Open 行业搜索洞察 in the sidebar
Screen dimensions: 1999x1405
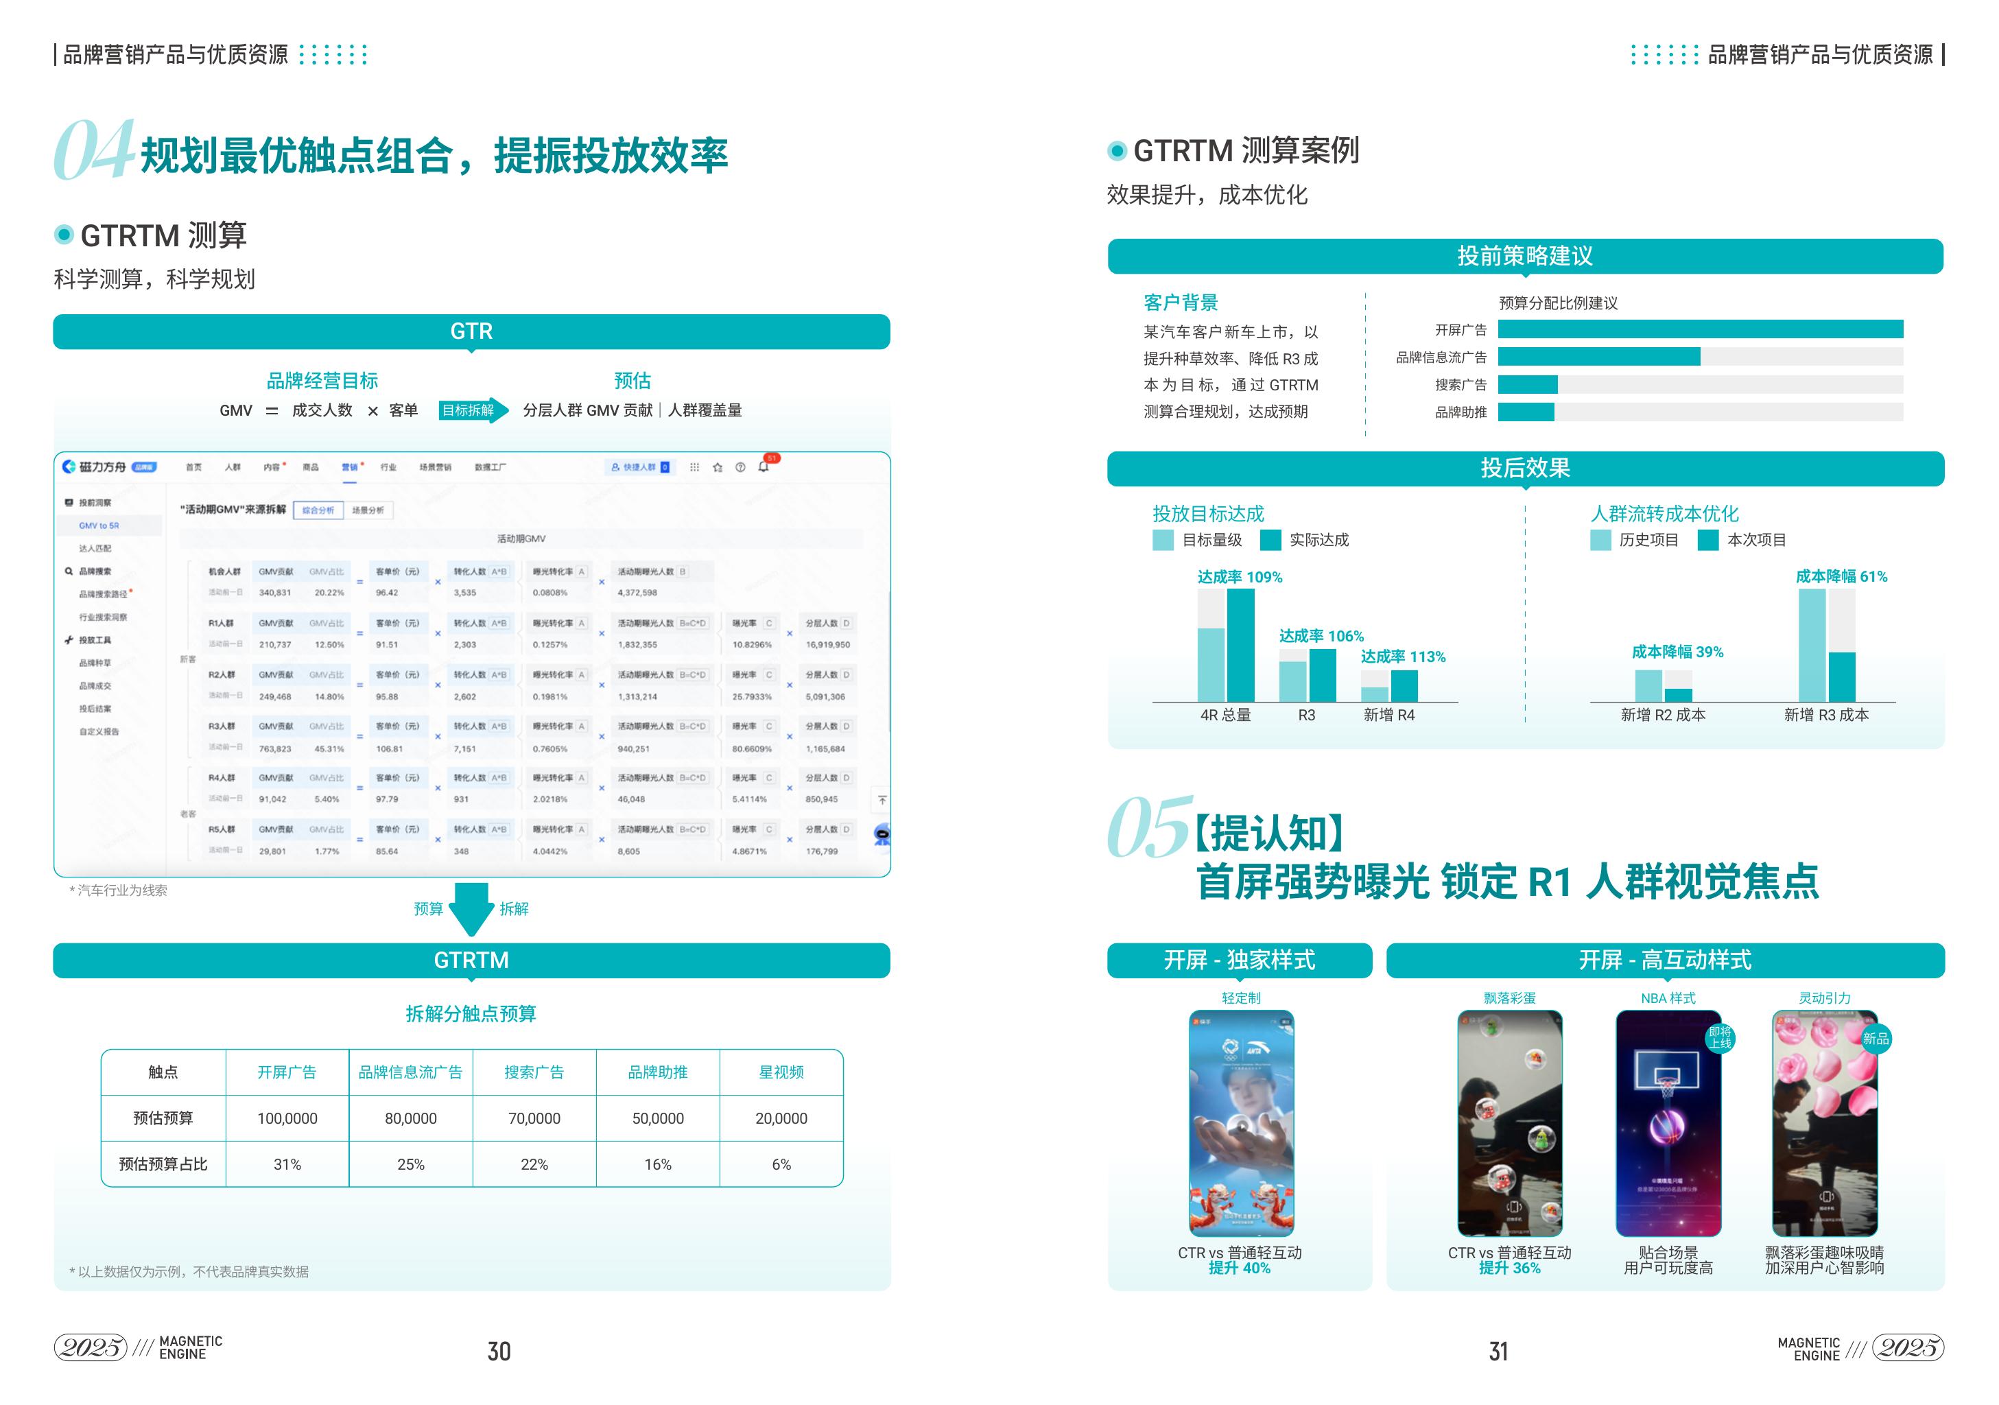click(104, 617)
